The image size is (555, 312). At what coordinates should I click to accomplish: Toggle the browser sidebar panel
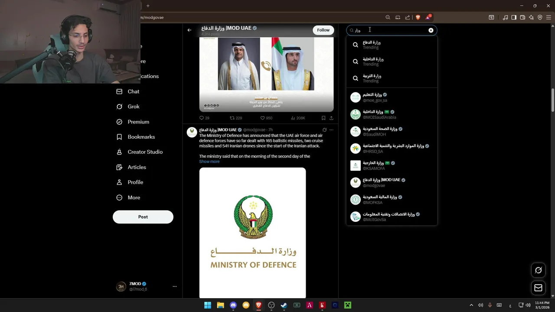(514, 17)
